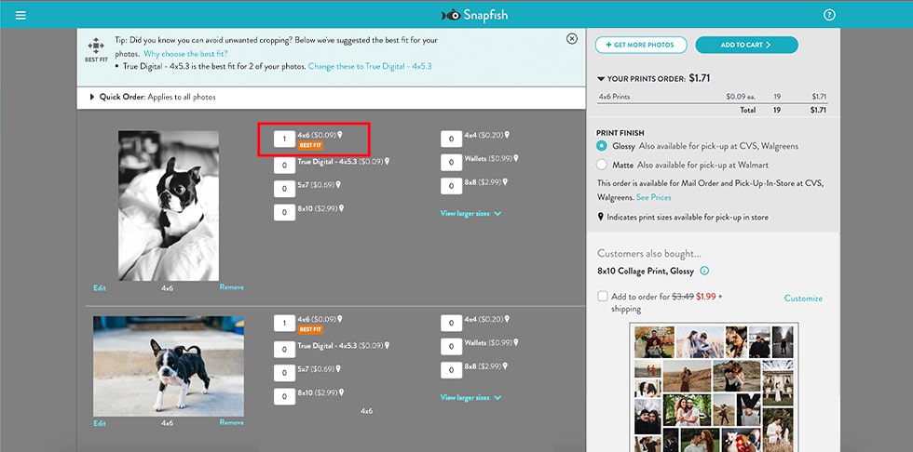Click first photo's True Digital quantity field
Screen dimensions: 913x452
coord(285,165)
